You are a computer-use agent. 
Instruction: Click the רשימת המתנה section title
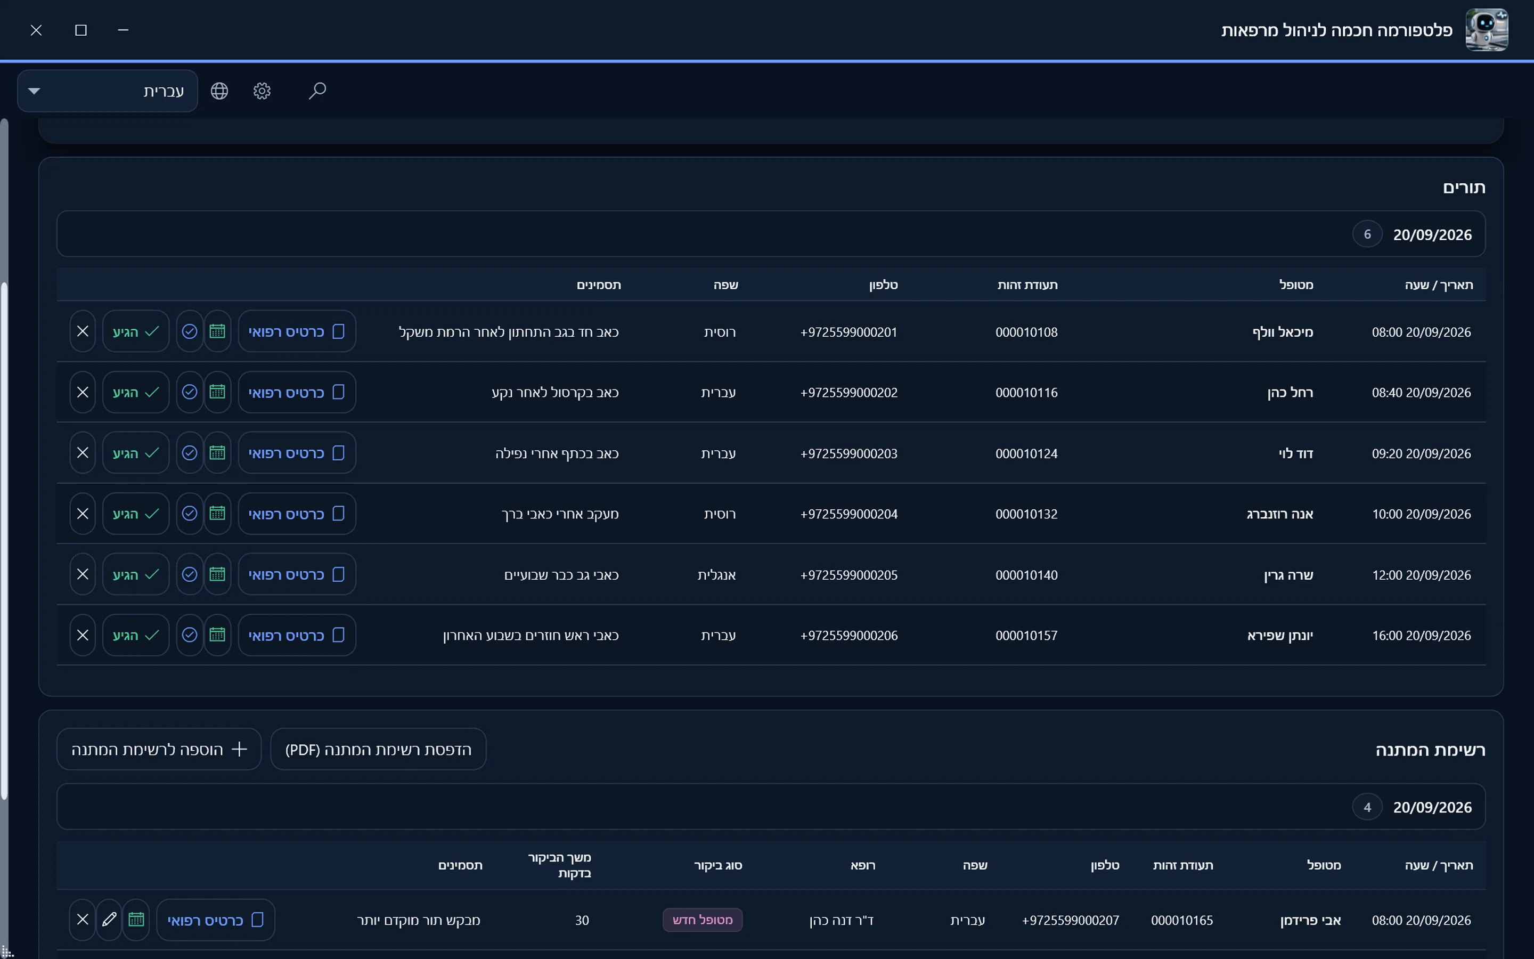click(1430, 750)
